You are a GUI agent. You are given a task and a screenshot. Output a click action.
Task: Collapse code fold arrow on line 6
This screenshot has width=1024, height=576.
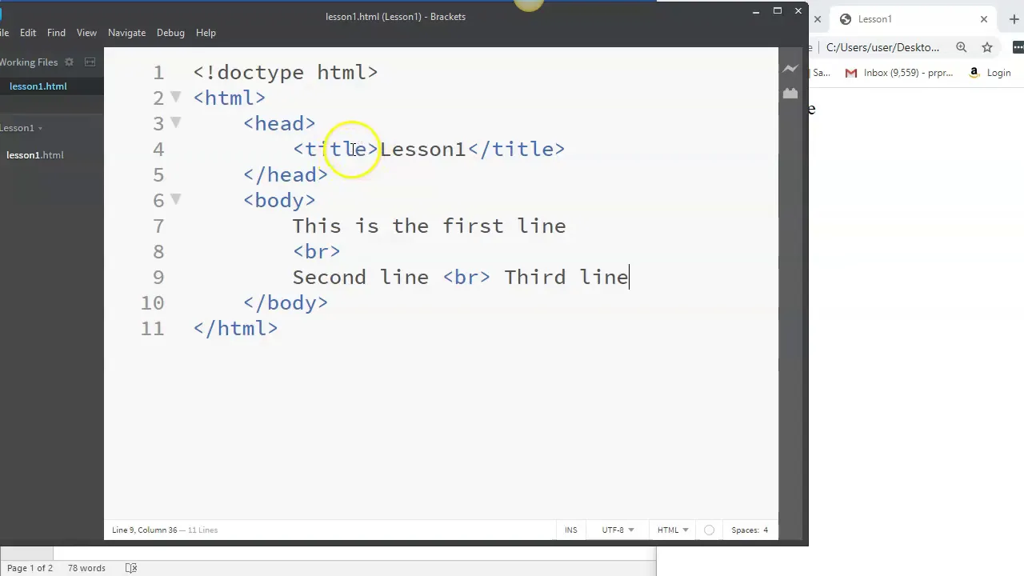[x=176, y=199]
